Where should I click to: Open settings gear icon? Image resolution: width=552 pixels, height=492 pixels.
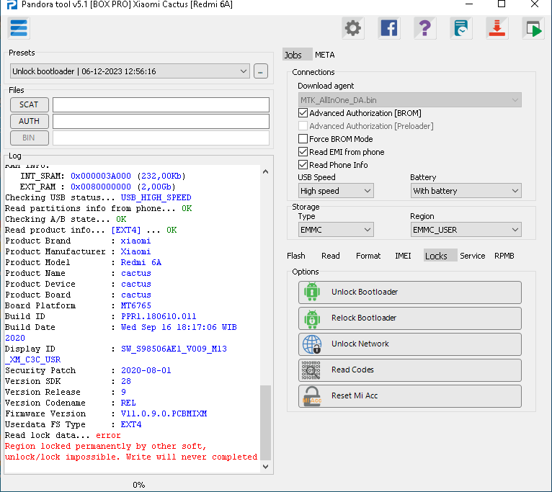352,28
